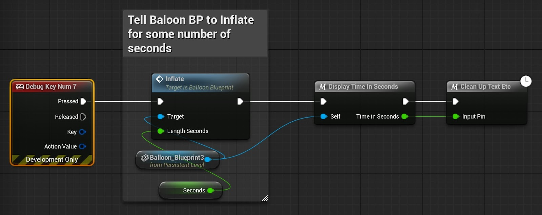Click the Length Seconds green input pin
542x215 pixels.
[x=161, y=131]
